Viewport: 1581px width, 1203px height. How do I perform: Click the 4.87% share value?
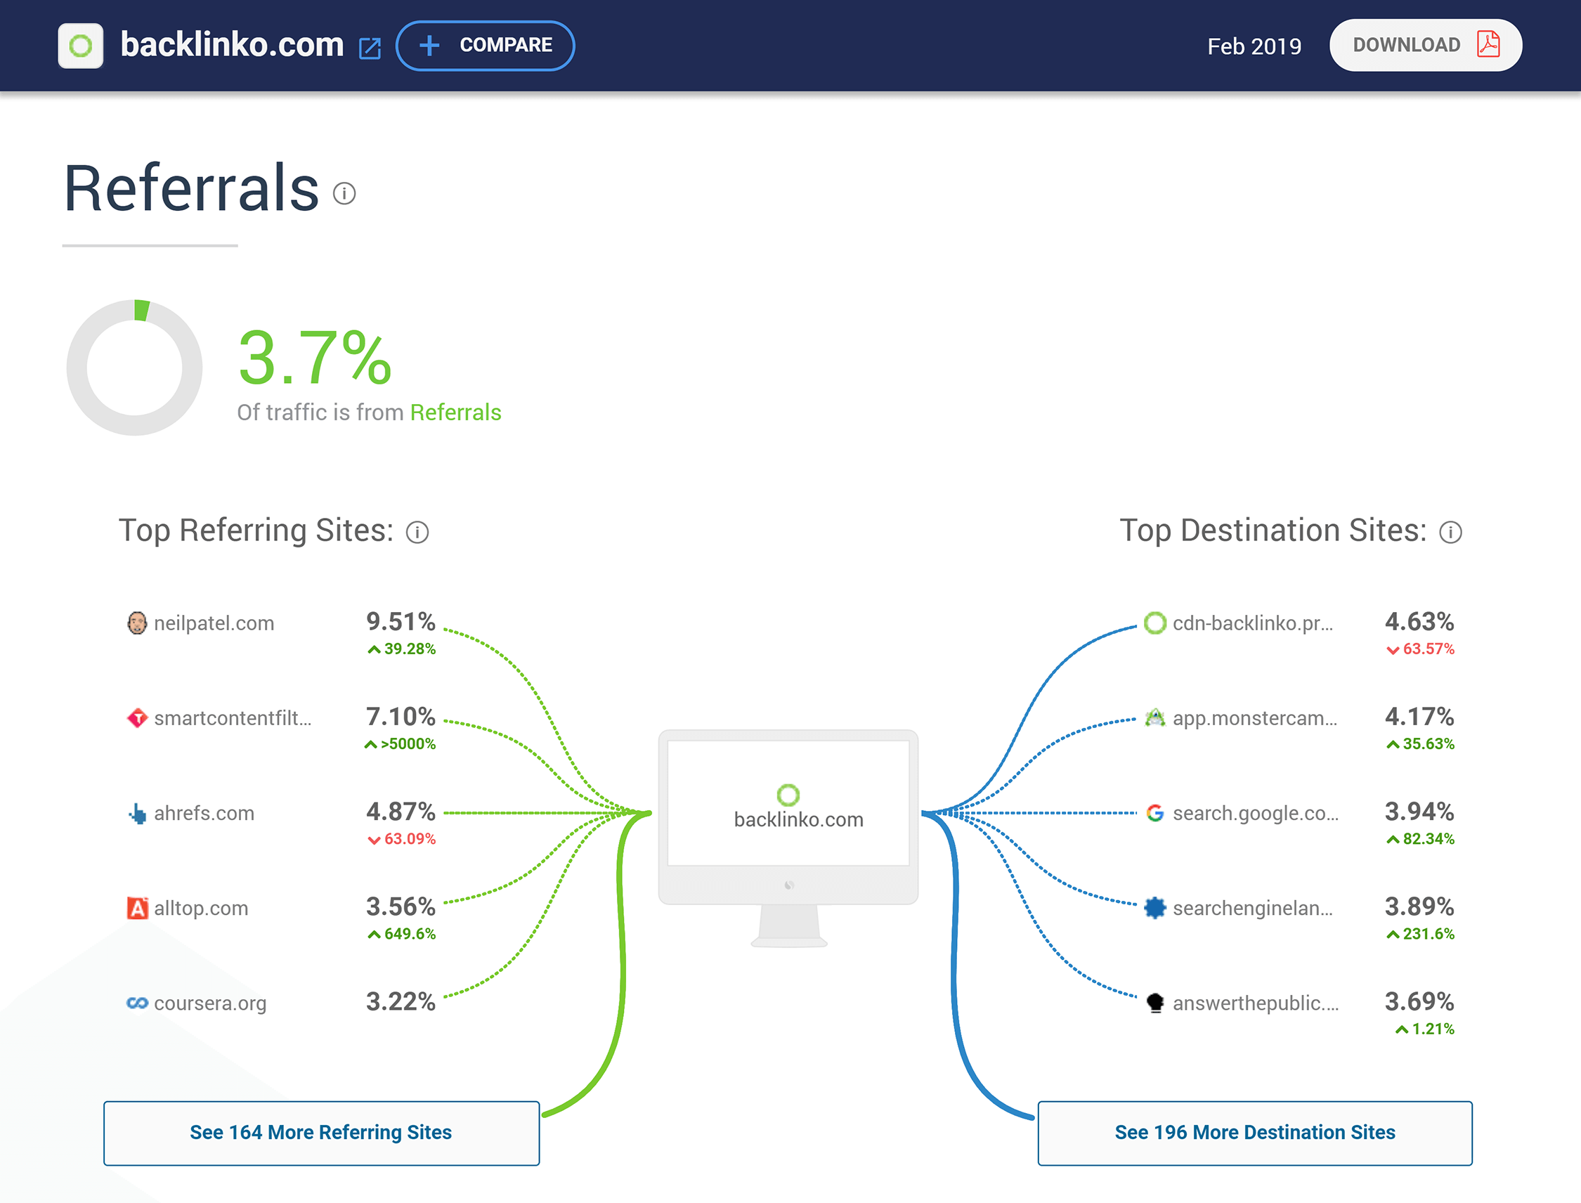tap(401, 812)
